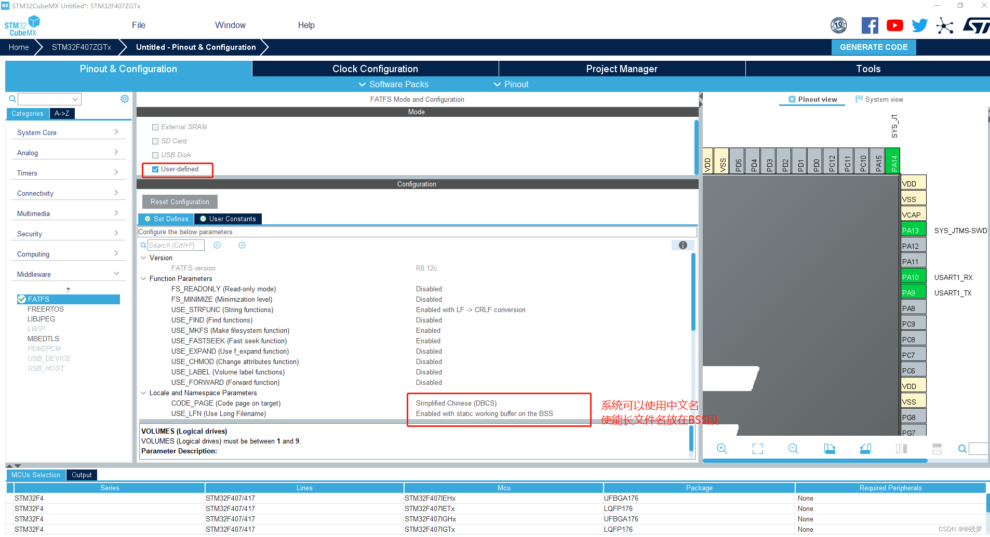Click the GENERATE CODE button
Viewport: 990px width, 537px height.
pyautogui.click(x=874, y=47)
